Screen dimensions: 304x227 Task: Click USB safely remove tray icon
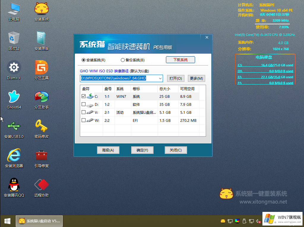tap(244, 221)
